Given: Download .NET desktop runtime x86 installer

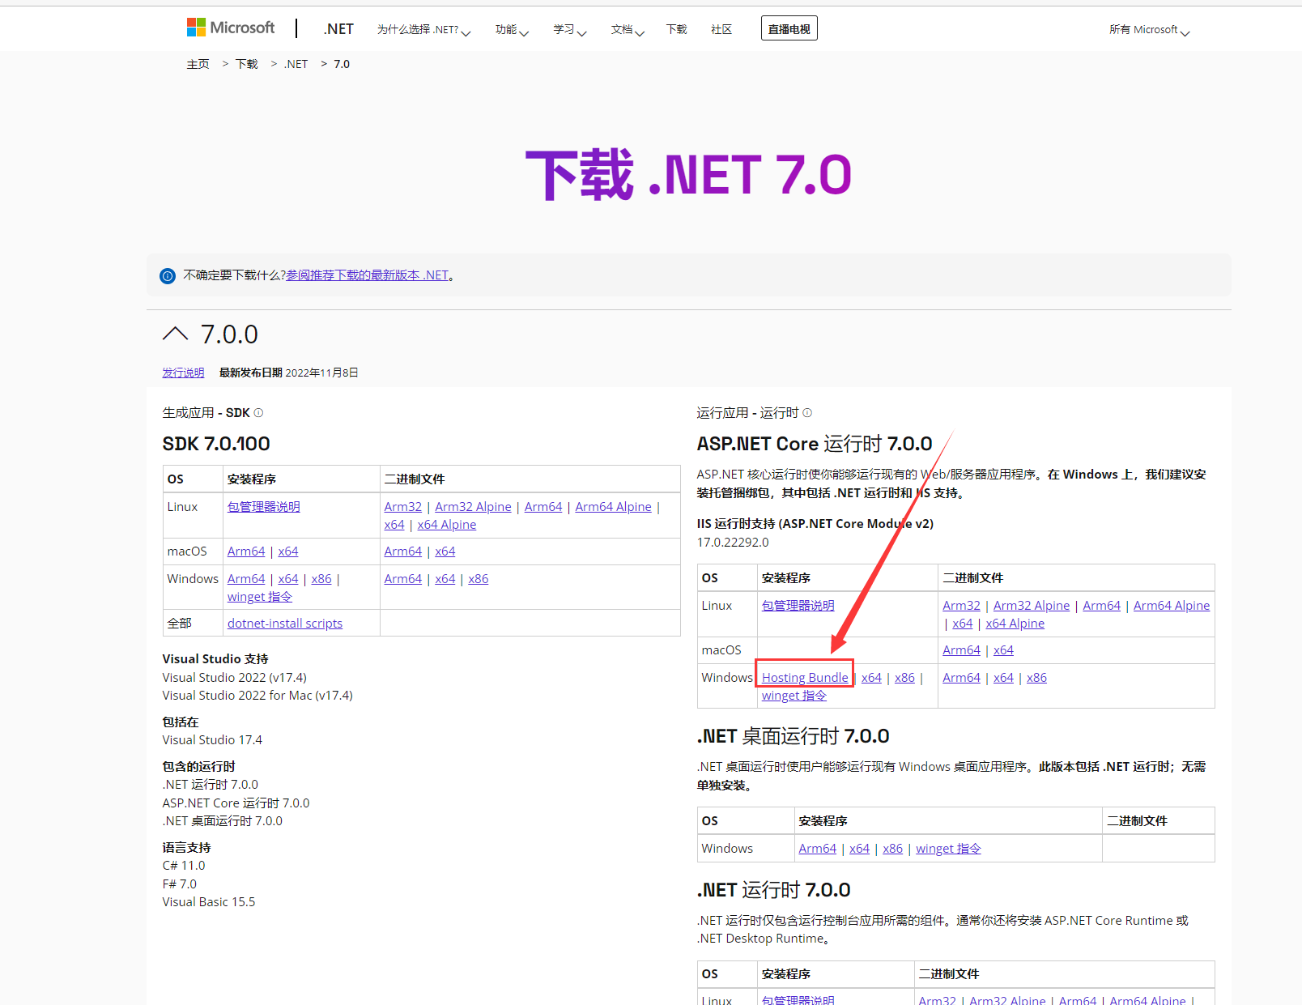Looking at the screenshot, I should pos(892,849).
